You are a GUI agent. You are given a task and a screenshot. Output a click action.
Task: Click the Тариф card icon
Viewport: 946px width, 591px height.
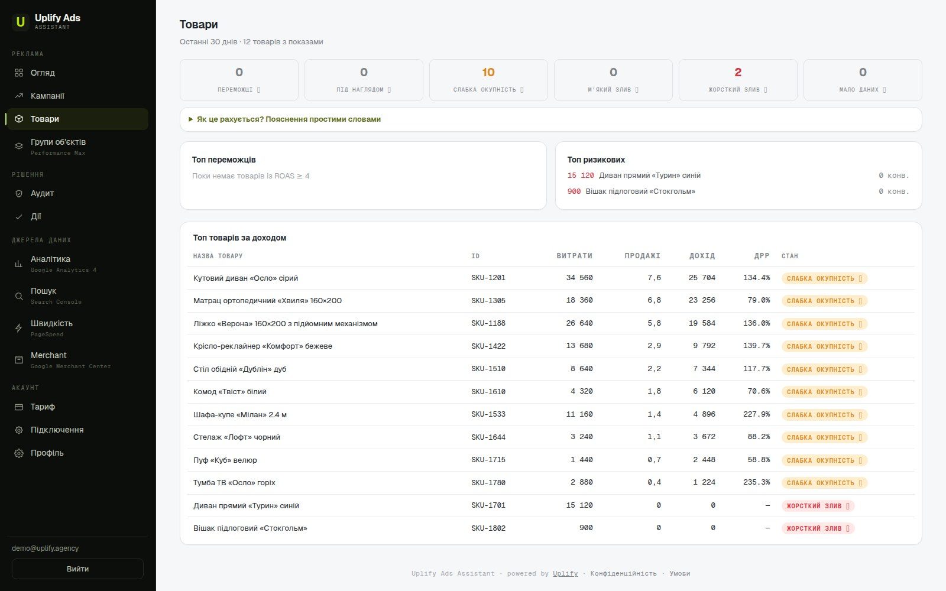19,407
